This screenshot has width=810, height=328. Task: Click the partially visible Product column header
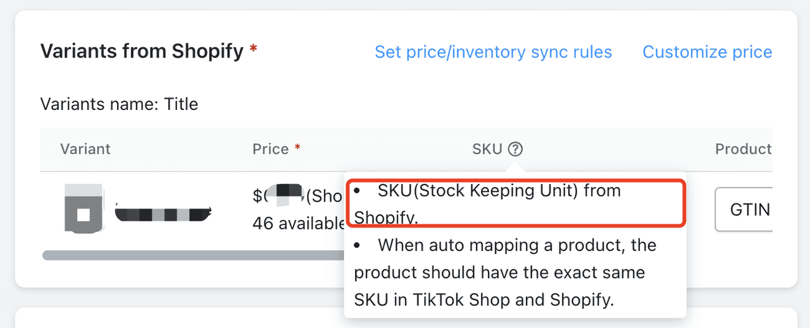point(744,149)
